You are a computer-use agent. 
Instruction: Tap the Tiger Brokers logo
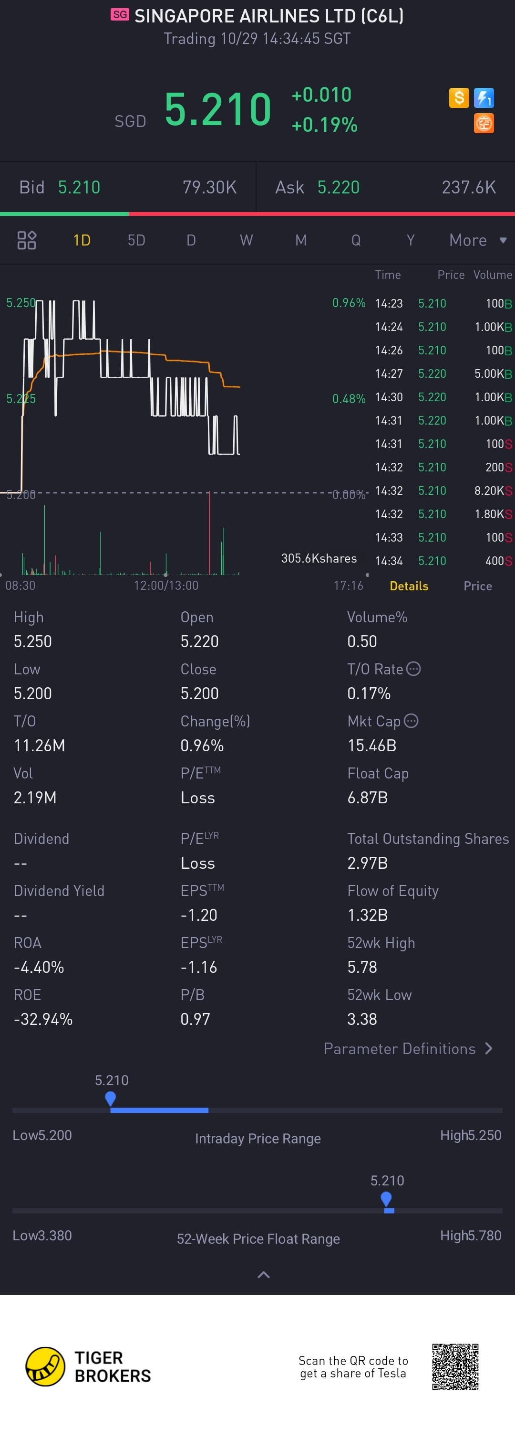(x=88, y=1366)
